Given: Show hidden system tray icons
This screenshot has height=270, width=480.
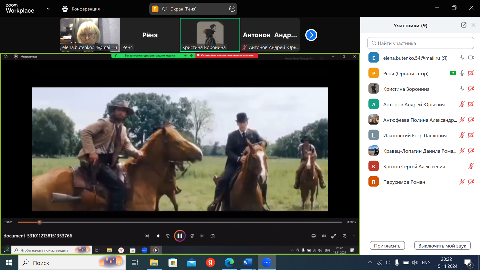Looking at the screenshot, I should (370, 262).
